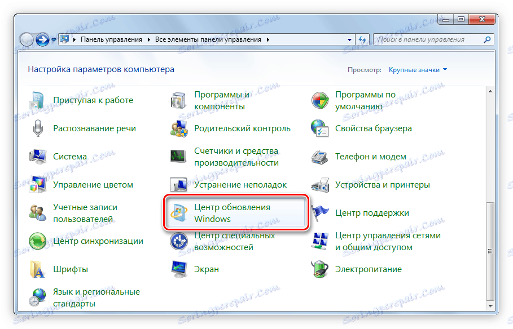Click the Устранение неполадок icon
Viewport: 513px width, 329px height.
179,185
